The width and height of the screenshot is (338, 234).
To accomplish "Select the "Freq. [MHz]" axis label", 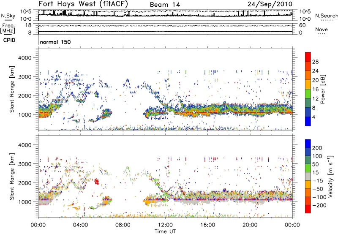I will coord(8,28).
